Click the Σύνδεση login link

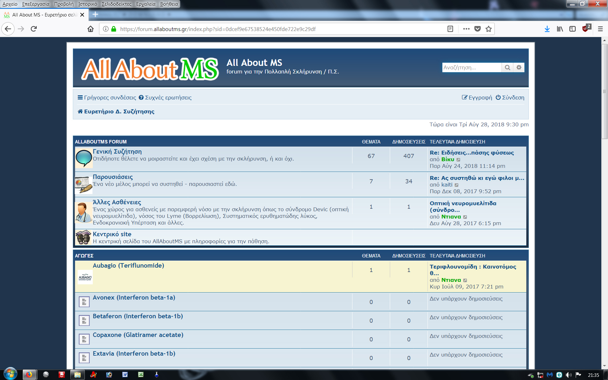(510, 98)
